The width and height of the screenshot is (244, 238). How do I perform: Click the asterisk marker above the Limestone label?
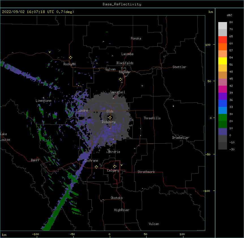(x=44, y=98)
